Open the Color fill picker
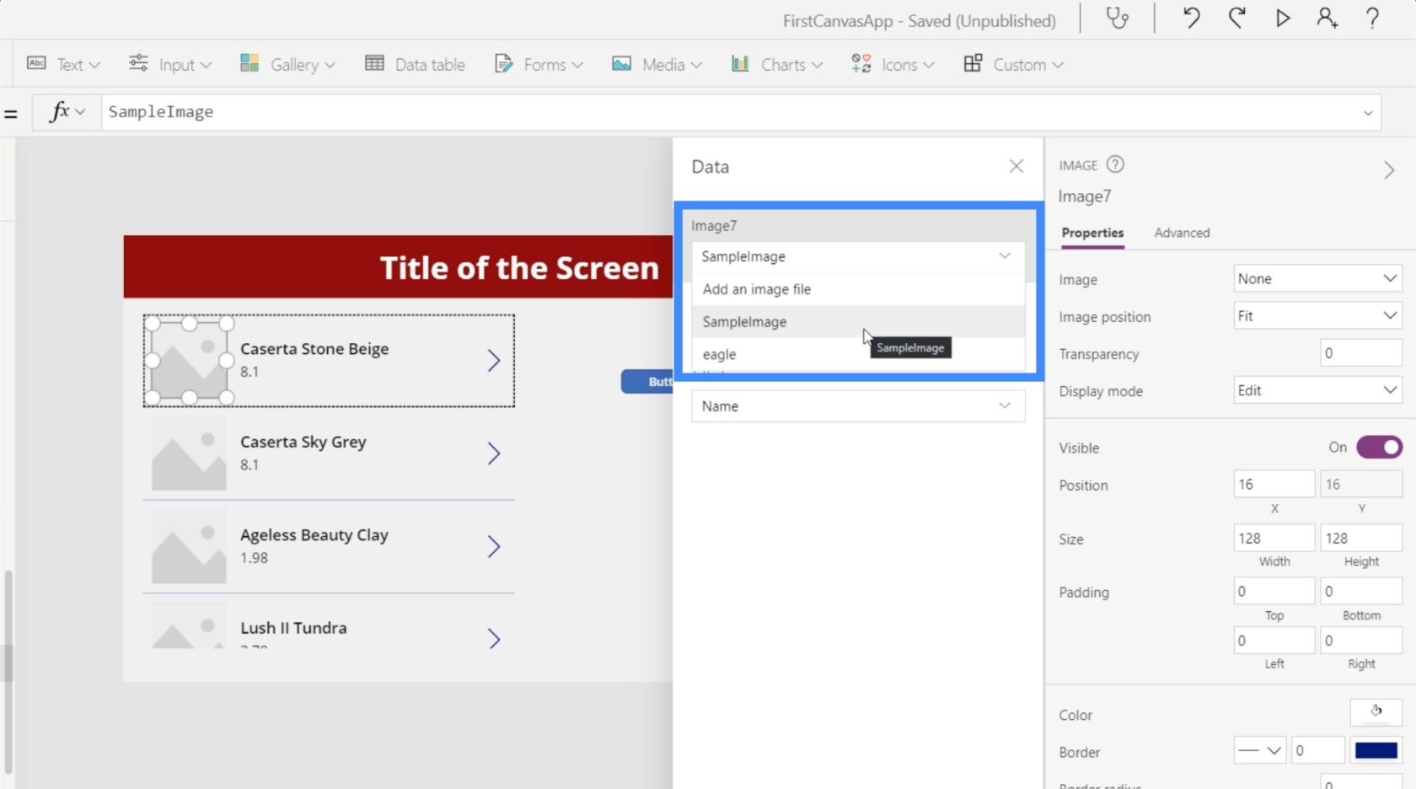The width and height of the screenshot is (1416, 789). 1376,712
